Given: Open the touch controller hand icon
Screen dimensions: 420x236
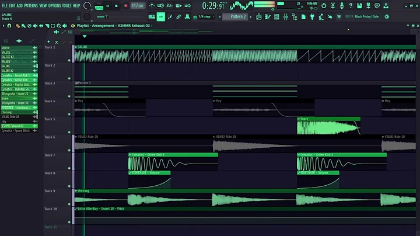Looking at the screenshot, I should 330,17.
